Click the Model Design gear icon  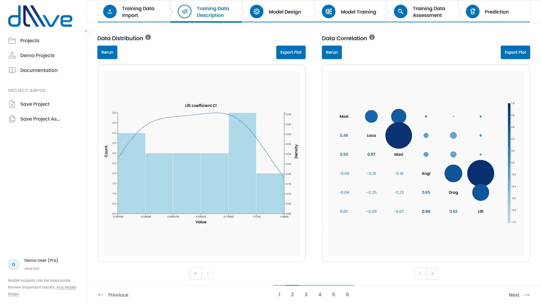257,11
